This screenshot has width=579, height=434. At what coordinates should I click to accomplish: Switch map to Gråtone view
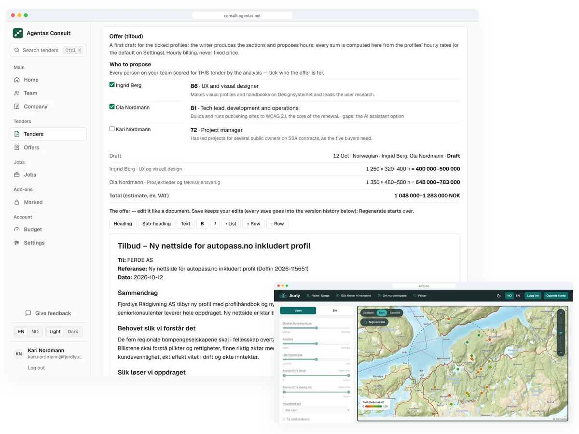(369, 313)
